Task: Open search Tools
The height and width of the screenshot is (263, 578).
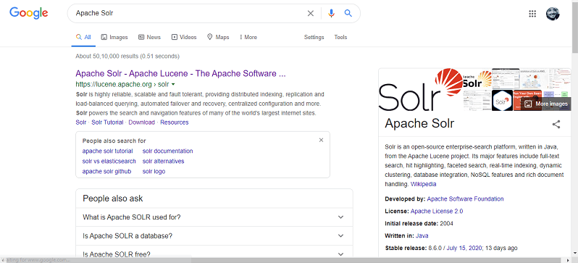Action: [340, 37]
